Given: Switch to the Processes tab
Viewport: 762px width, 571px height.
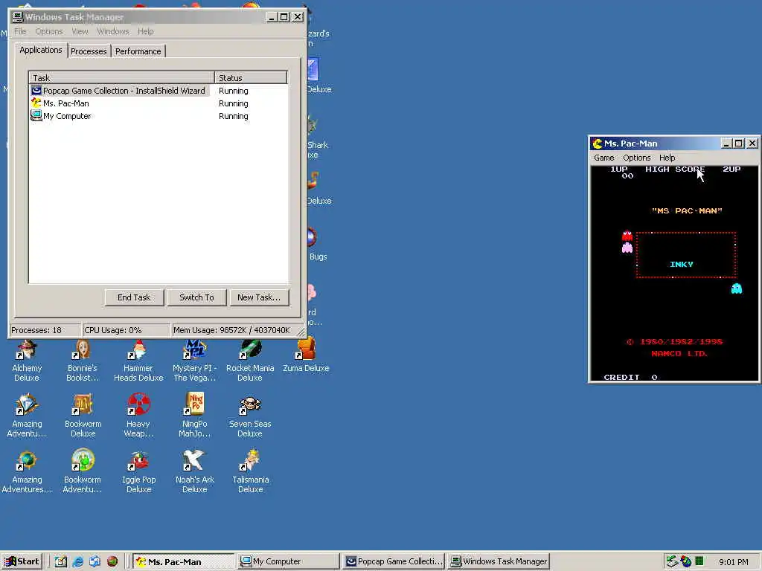Looking at the screenshot, I should (x=89, y=51).
